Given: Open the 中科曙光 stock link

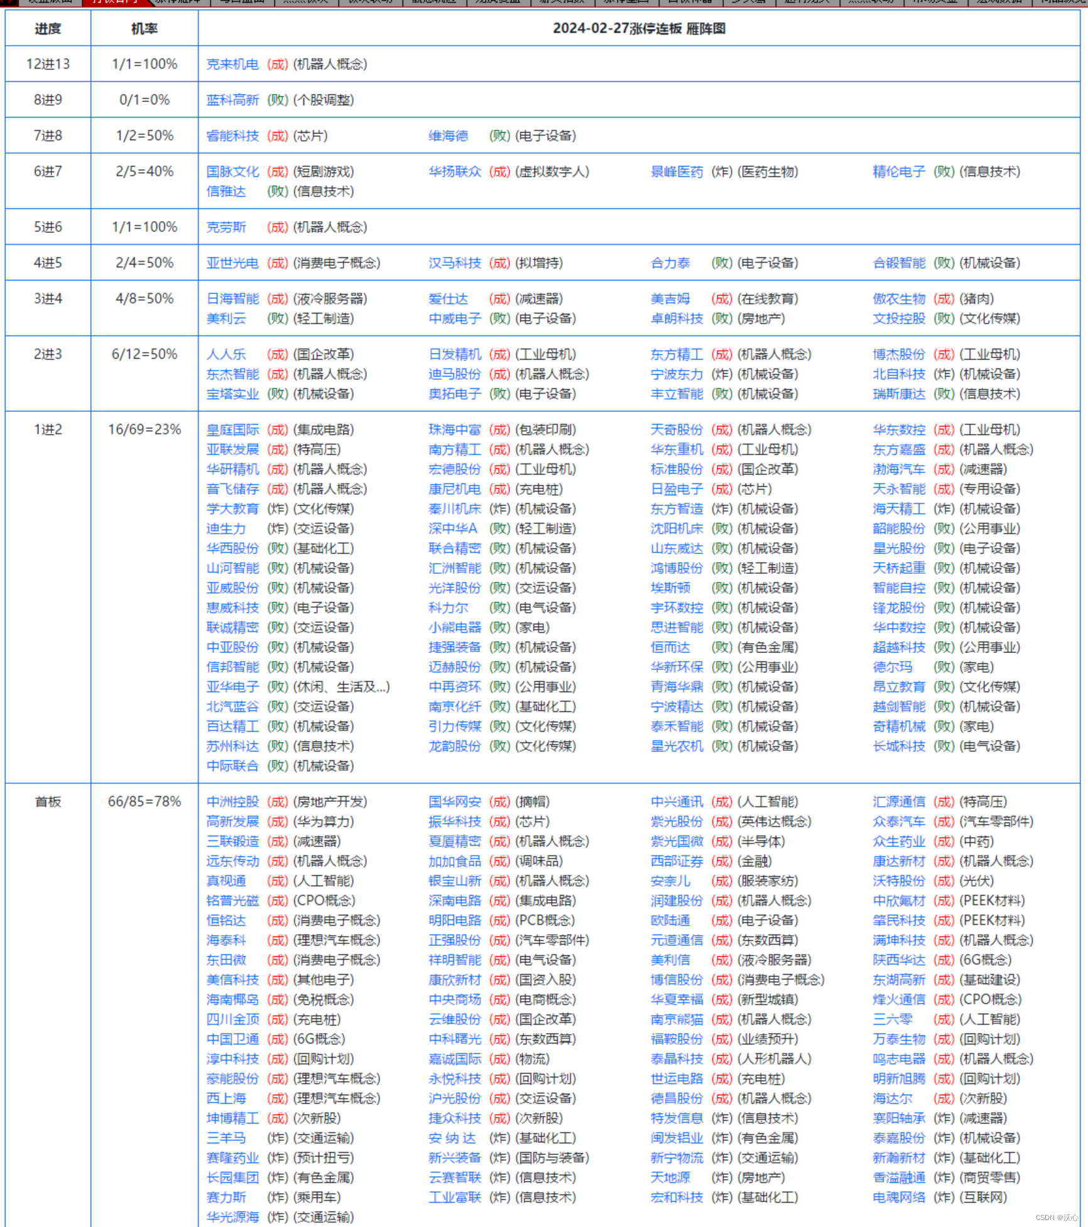Looking at the screenshot, I should pyautogui.click(x=455, y=1039).
